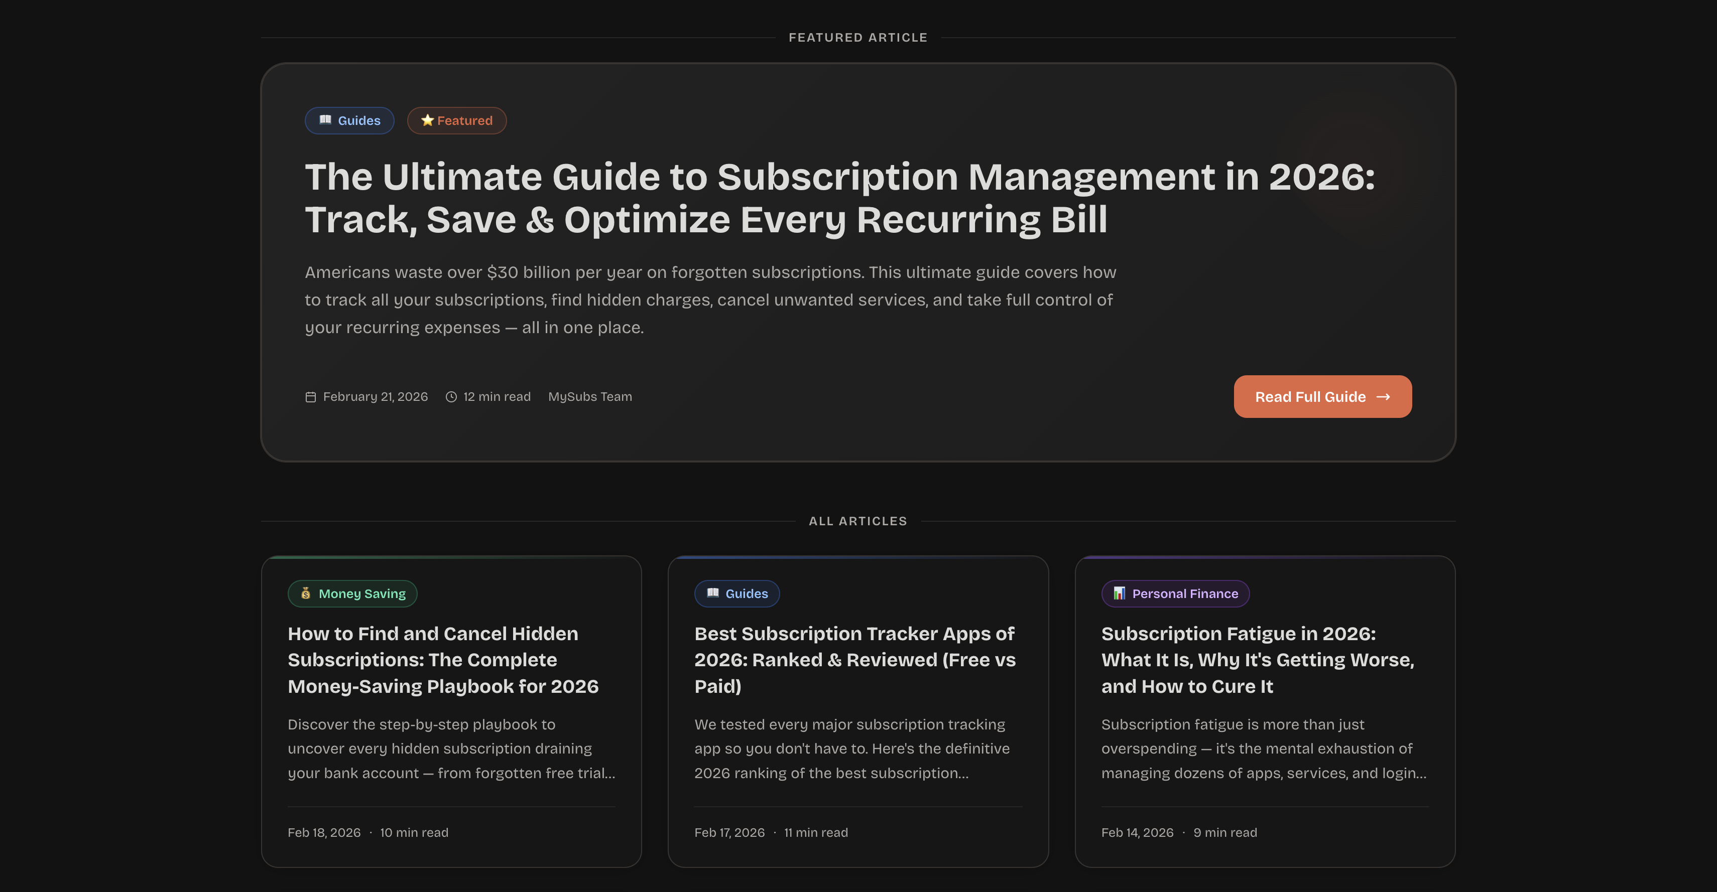Click the chart icon in Personal Finance tag
This screenshot has width=1717, height=892.
pos(1119,593)
